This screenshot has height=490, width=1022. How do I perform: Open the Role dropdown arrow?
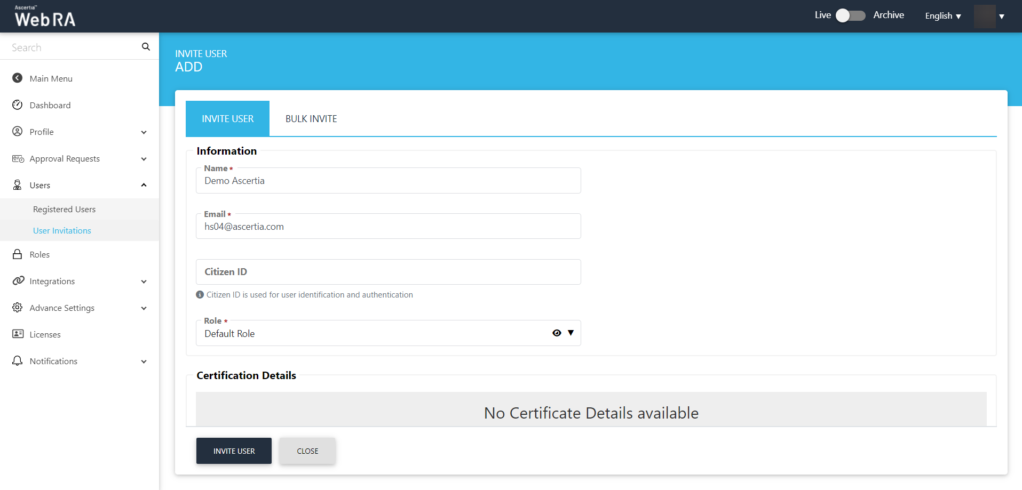coord(571,333)
